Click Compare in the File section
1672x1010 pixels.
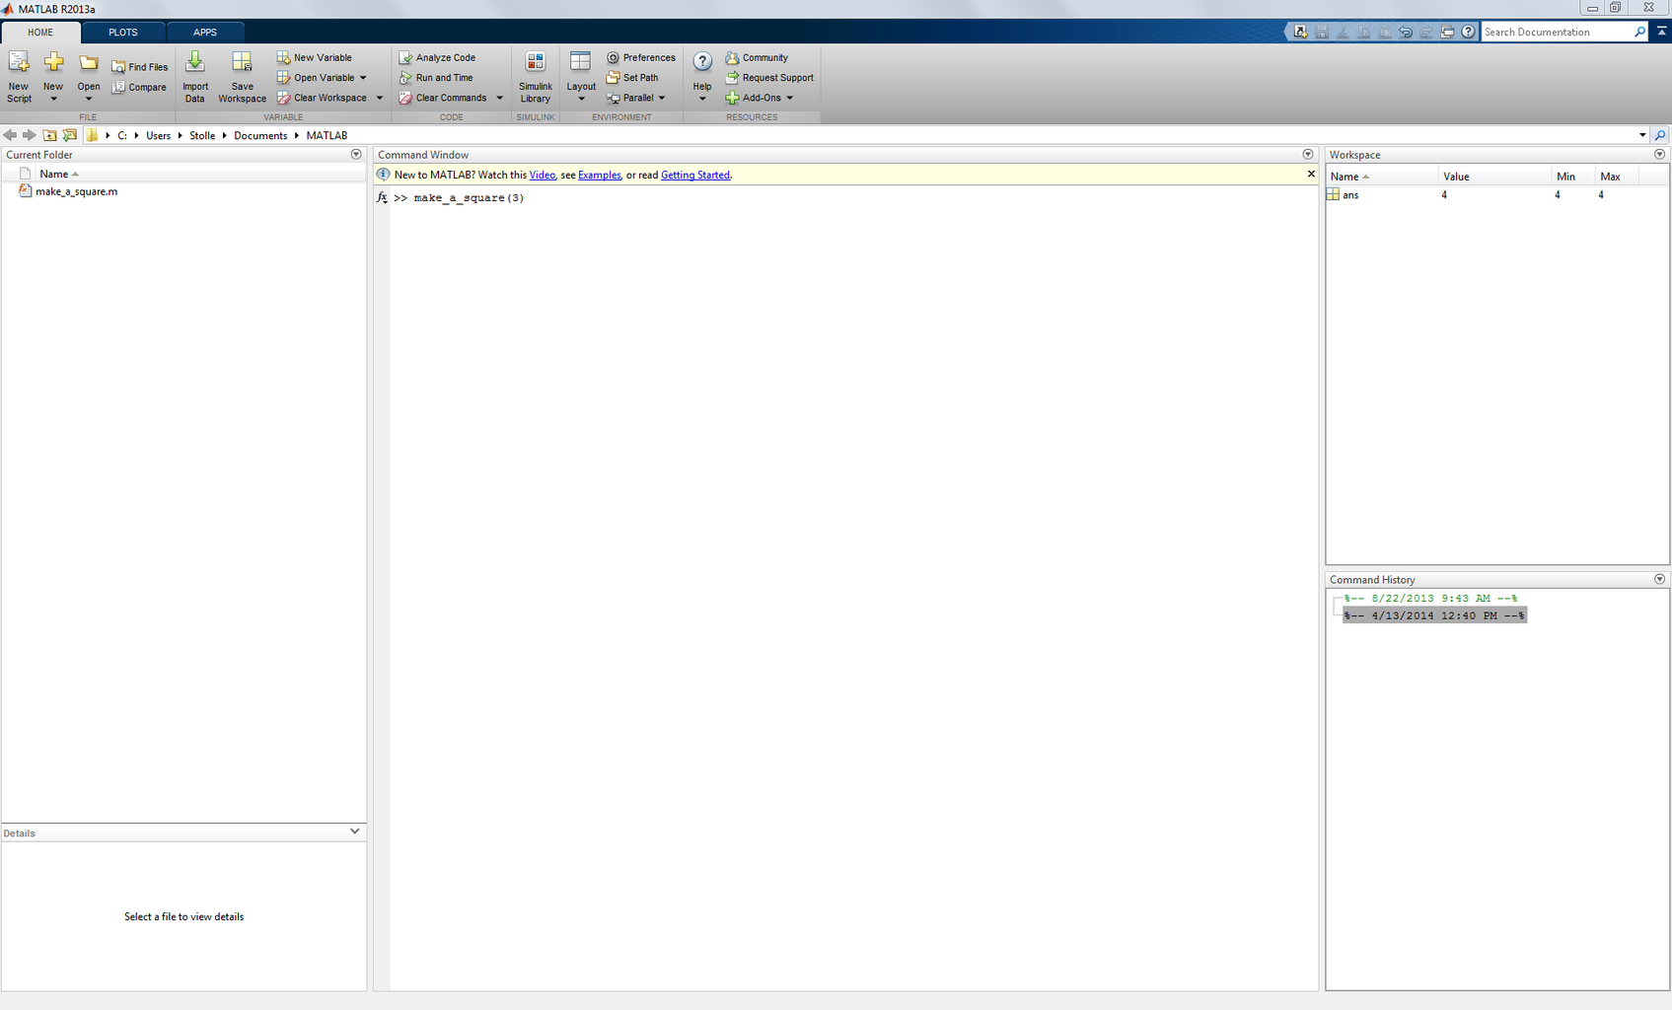(139, 87)
